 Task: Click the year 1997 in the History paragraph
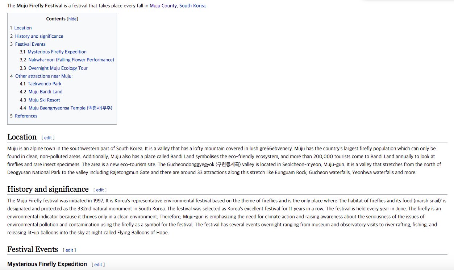tap(99, 201)
